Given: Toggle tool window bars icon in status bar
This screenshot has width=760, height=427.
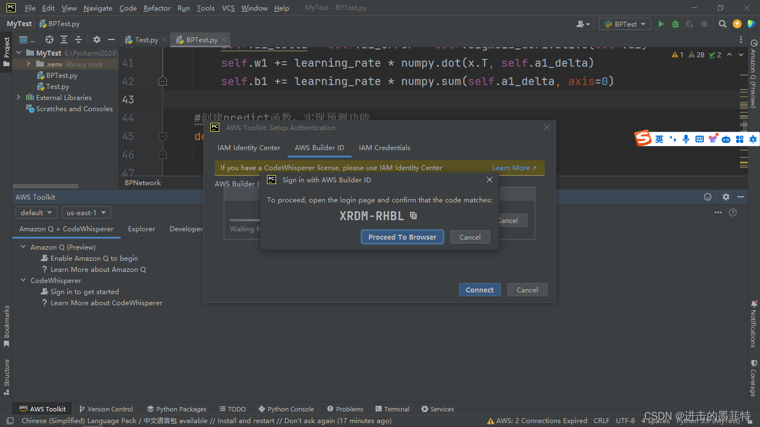Looking at the screenshot, I should pyautogui.click(x=9, y=421).
